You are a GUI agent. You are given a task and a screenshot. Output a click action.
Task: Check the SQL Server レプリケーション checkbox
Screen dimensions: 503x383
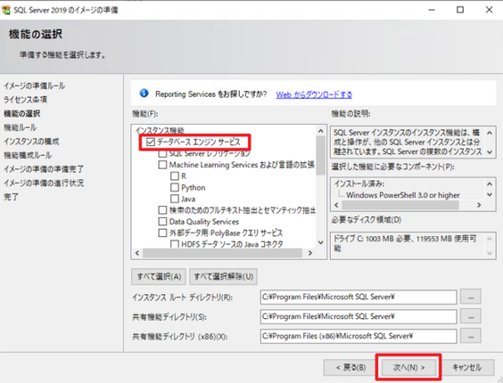click(162, 153)
